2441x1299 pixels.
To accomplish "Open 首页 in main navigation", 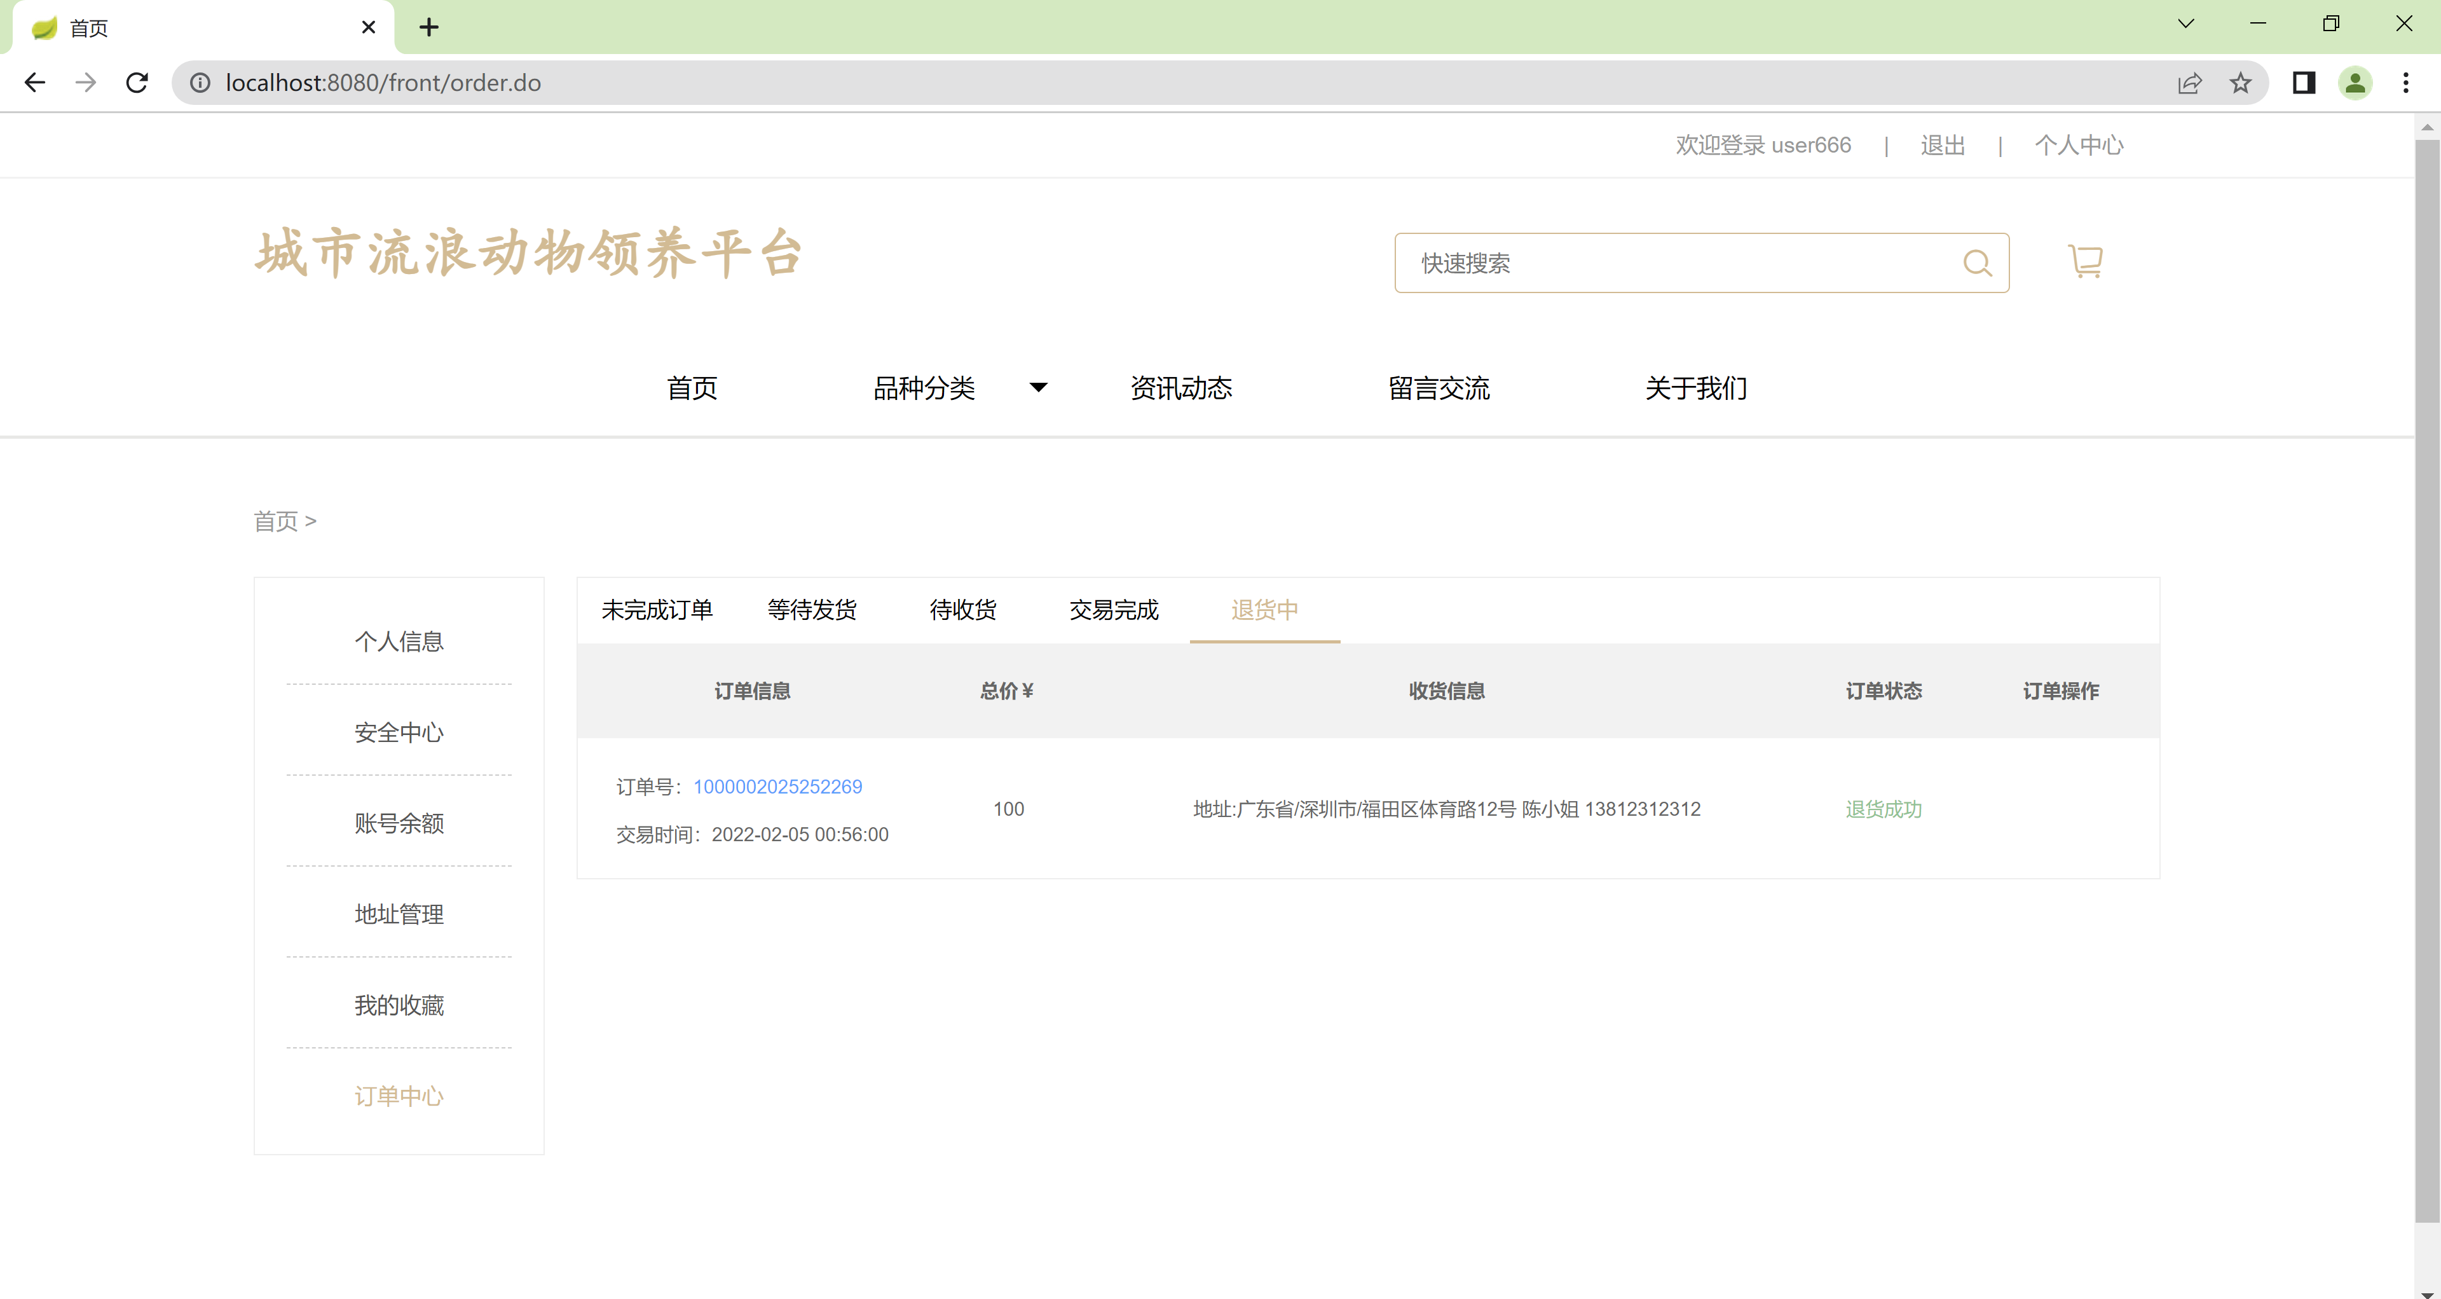I will (692, 387).
